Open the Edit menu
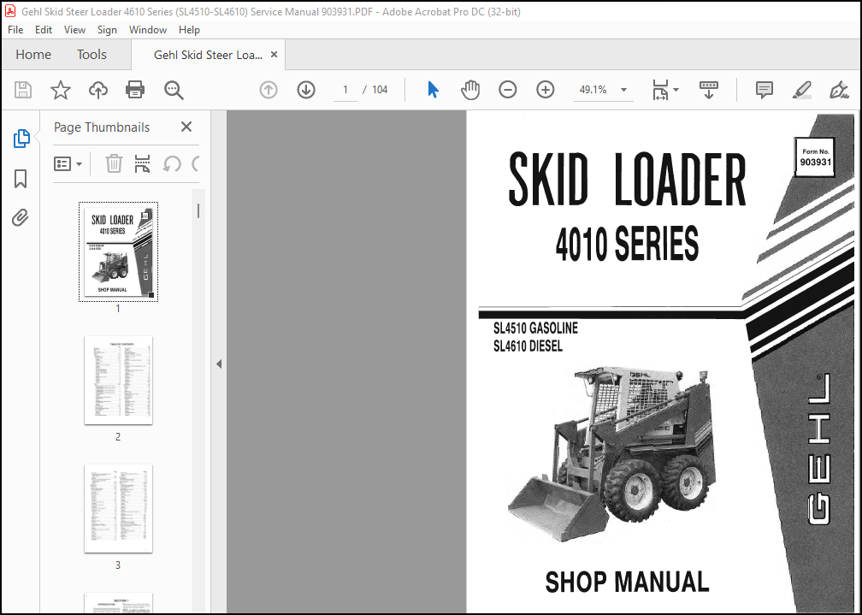This screenshot has width=862, height=615. click(x=44, y=30)
